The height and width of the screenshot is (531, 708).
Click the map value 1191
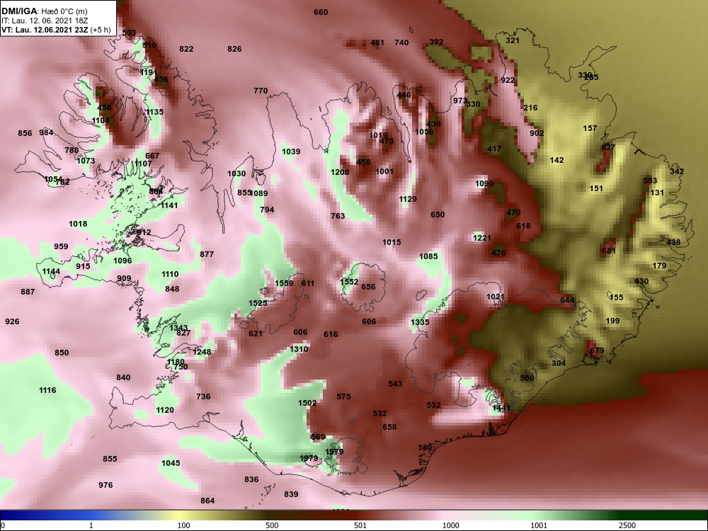(x=148, y=72)
